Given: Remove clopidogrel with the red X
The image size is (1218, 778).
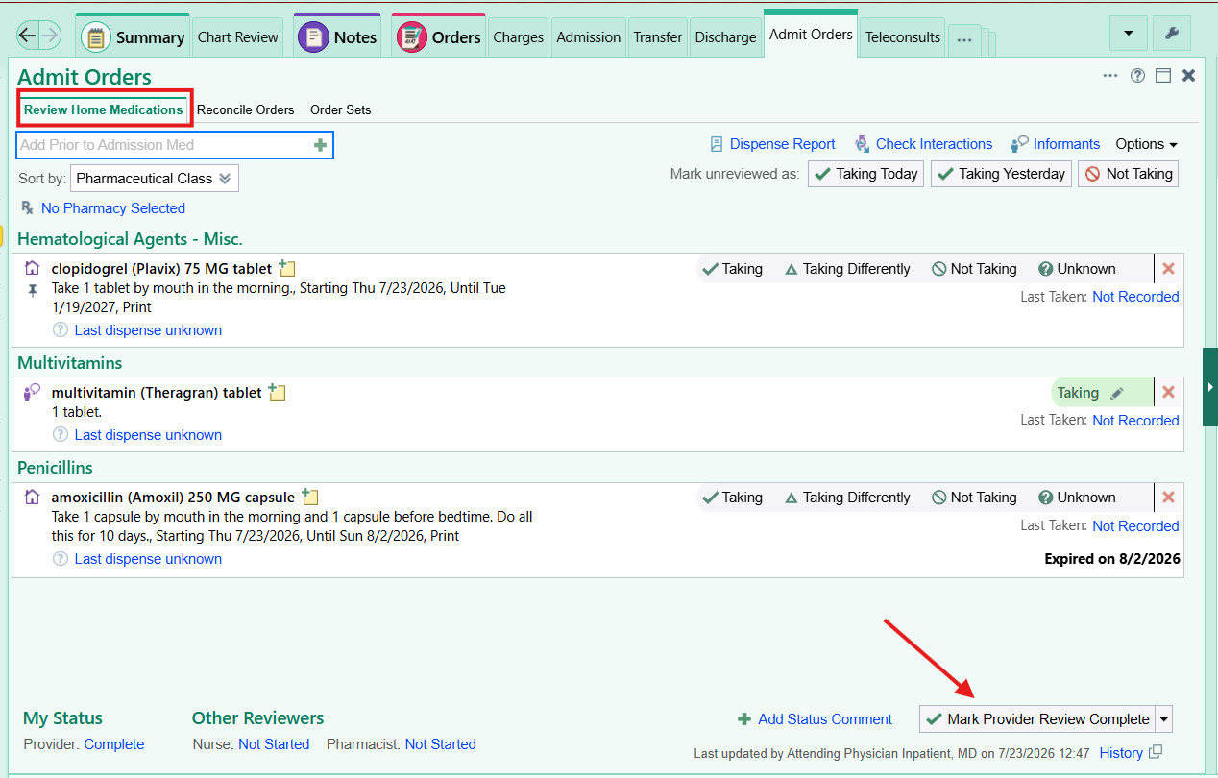Looking at the screenshot, I should point(1168,269).
